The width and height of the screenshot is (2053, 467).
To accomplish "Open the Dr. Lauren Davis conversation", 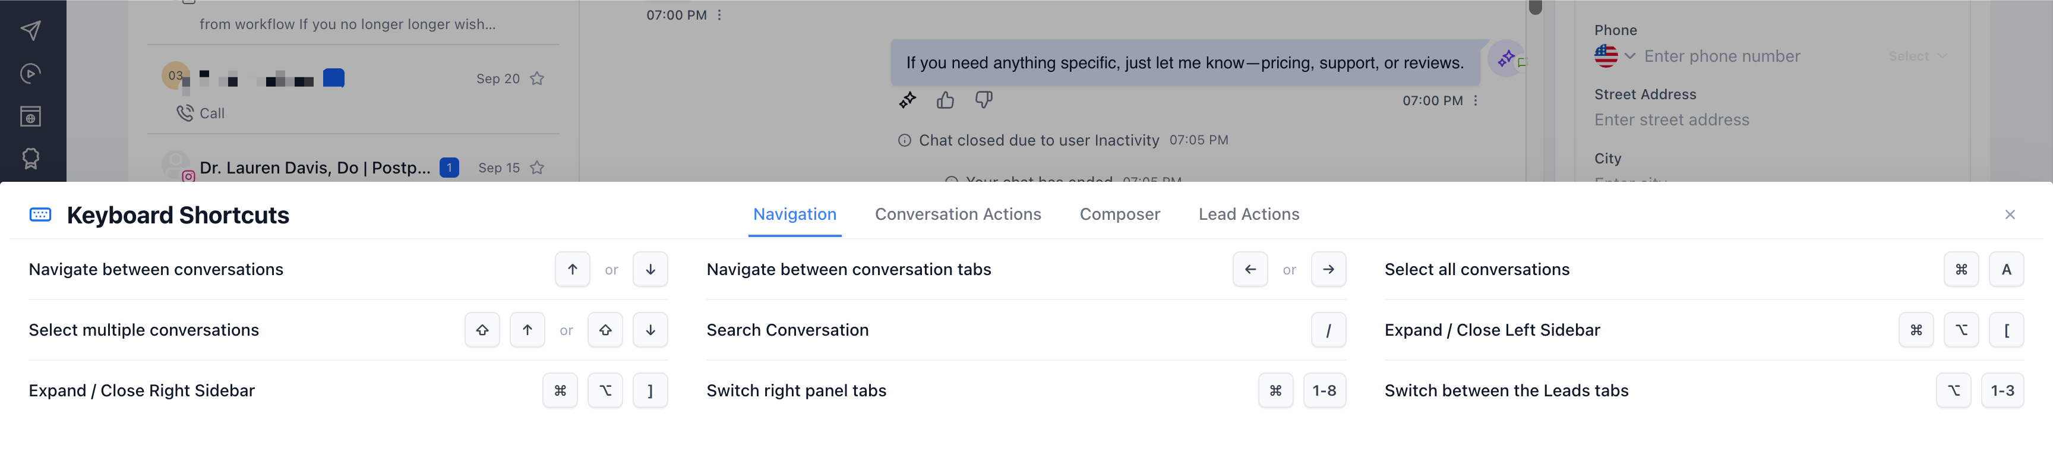I will click(x=315, y=168).
